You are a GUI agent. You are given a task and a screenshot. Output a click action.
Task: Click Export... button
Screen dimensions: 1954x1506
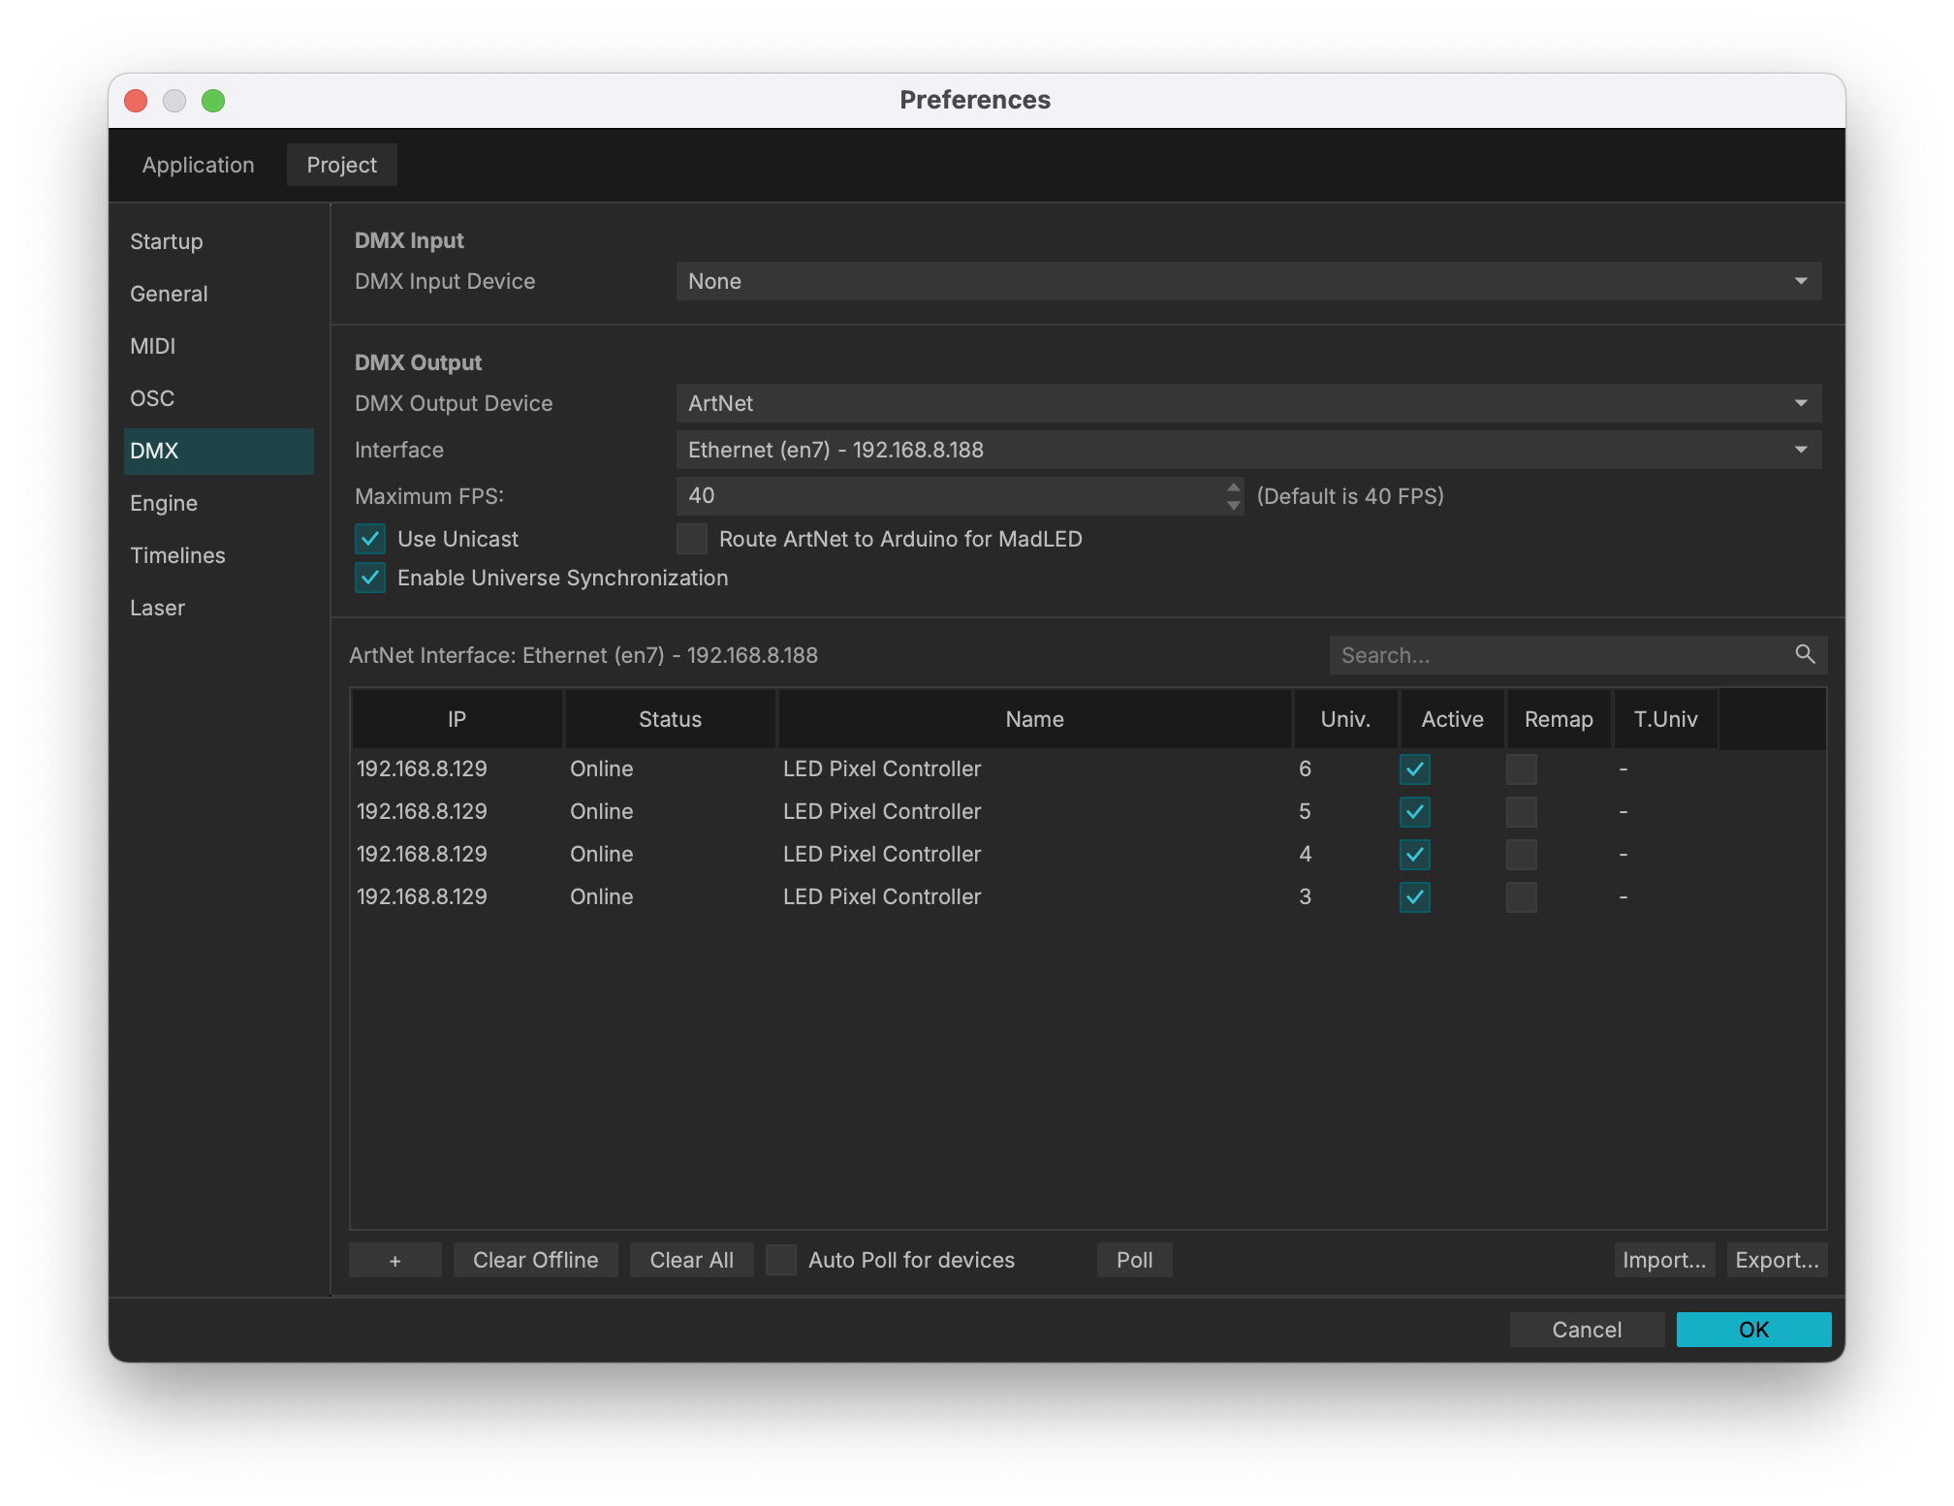pyautogui.click(x=1777, y=1260)
